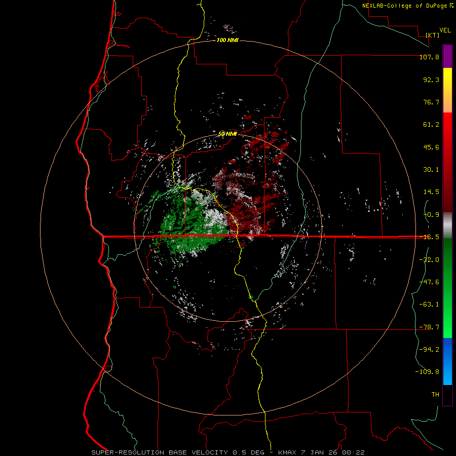This screenshot has width=456, height=456.
Task: Click the -78.7 velocity scale value
Action: pyautogui.click(x=429, y=327)
